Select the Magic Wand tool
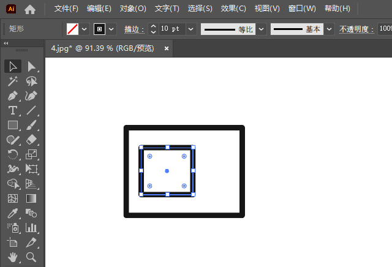 [13, 81]
